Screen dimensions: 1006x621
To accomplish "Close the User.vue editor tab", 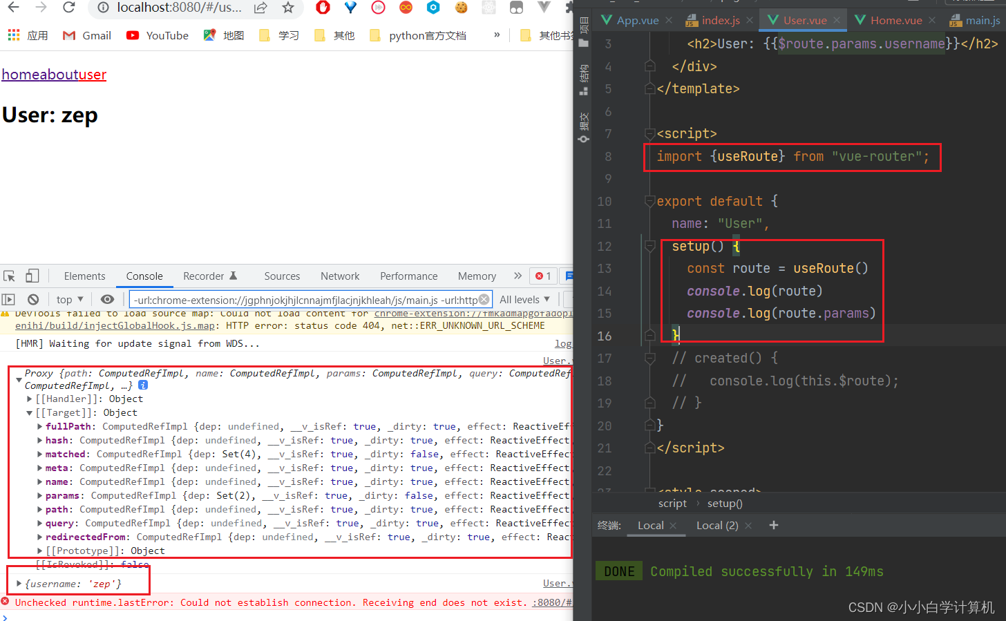I will pos(837,20).
